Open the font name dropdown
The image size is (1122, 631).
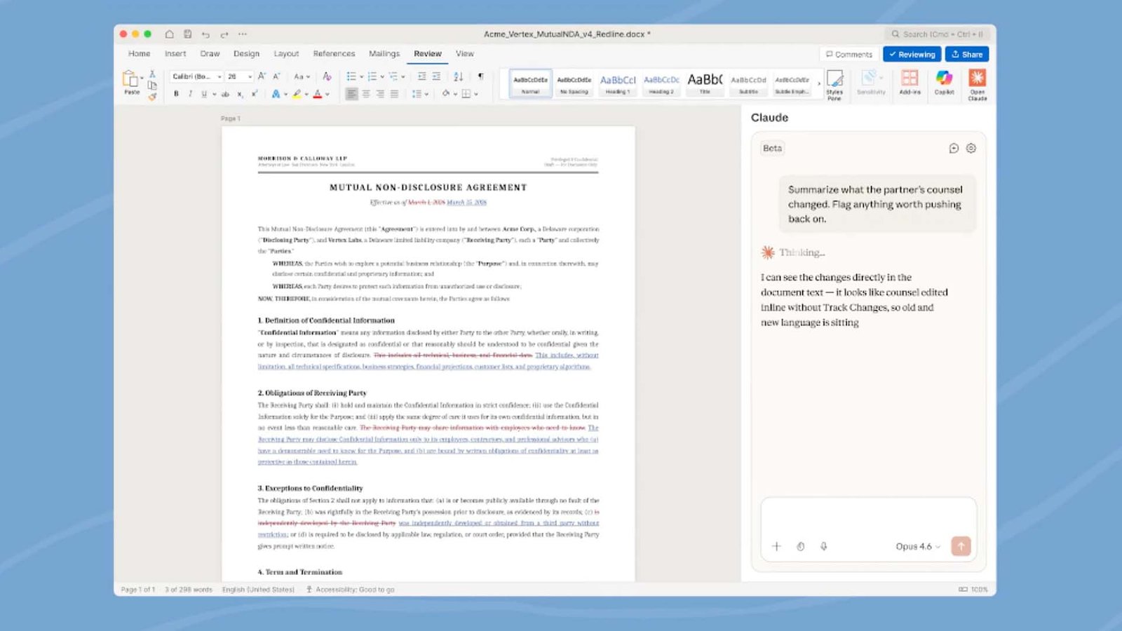[x=219, y=76]
